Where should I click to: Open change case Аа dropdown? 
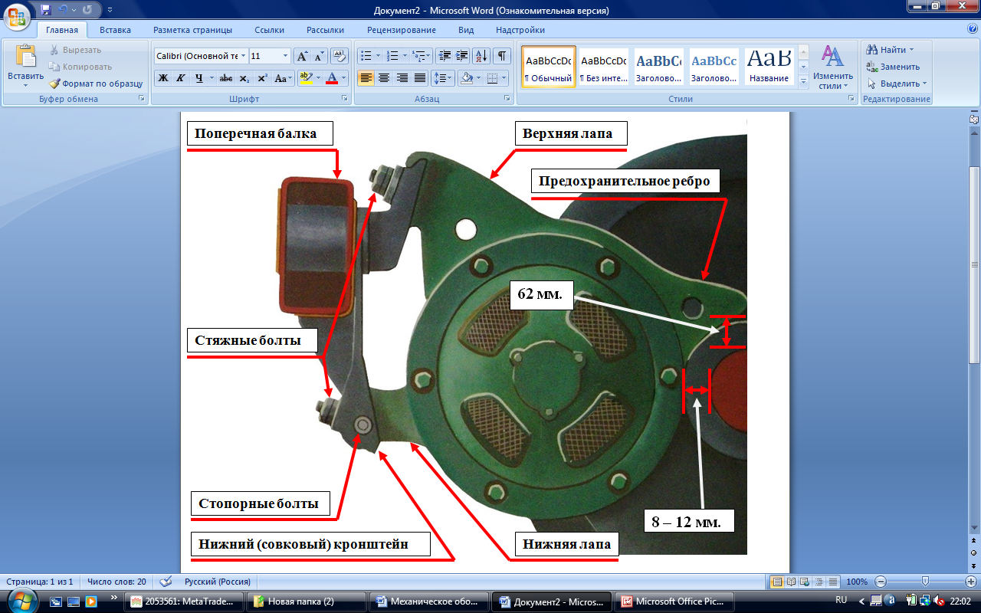(284, 78)
